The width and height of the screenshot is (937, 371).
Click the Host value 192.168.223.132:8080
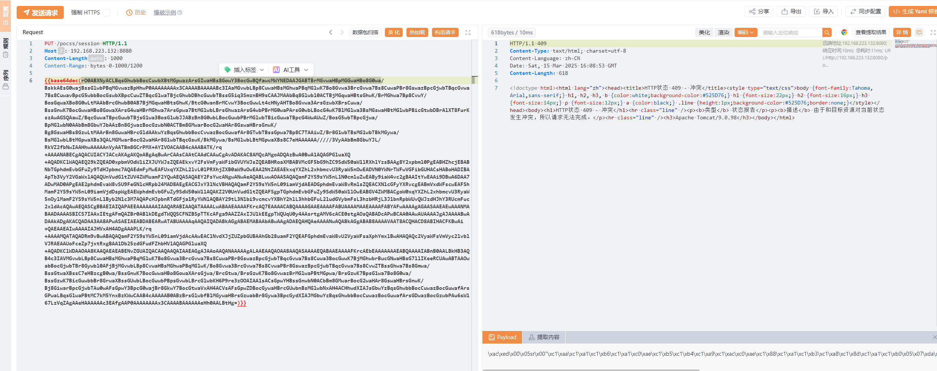(x=101, y=51)
